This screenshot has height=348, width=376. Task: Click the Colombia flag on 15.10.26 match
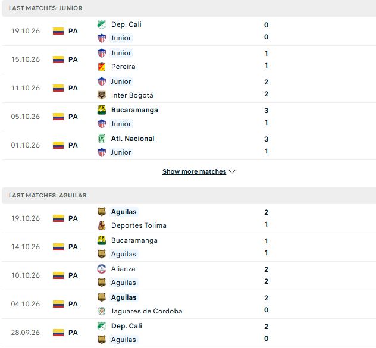58,59
